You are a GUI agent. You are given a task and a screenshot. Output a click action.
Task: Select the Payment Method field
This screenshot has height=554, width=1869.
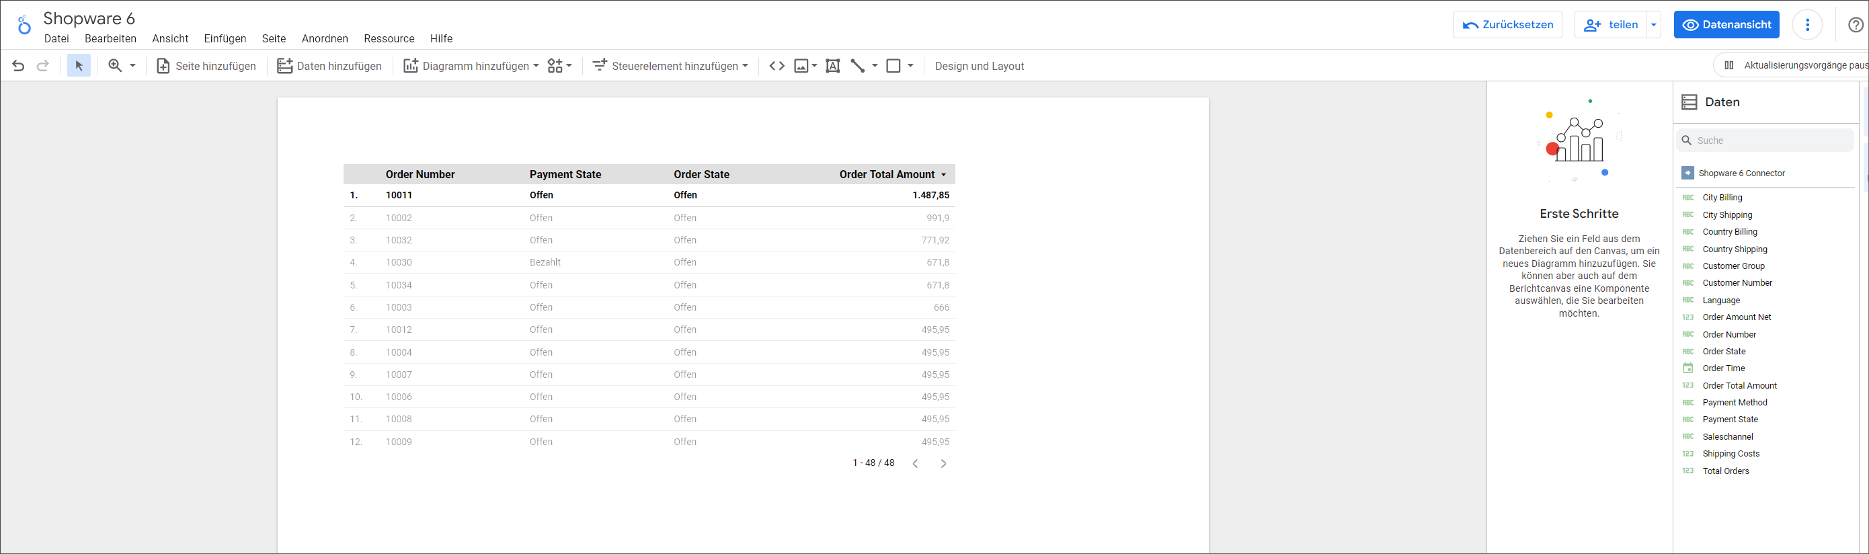tap(1734, 403)
